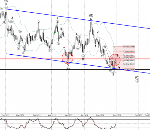Viewport: 150px width, 130px height.
Task: Click the Jul 2023 date label
Action: pos(84,115)
